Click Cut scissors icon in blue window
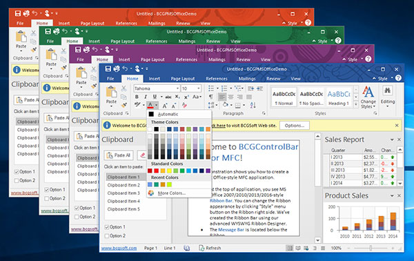This screenshot has width=414, height=261. tap(124, 89)
